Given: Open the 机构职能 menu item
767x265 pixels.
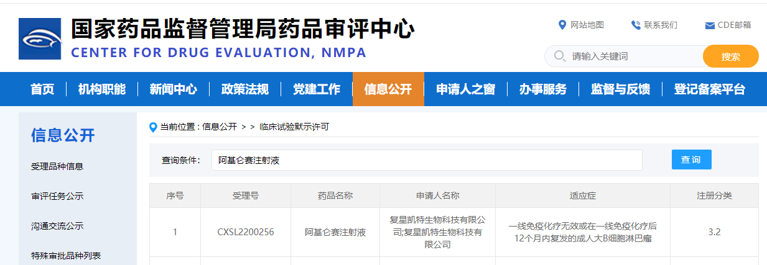Looking at the screenshot, I should tap(101, 89).
